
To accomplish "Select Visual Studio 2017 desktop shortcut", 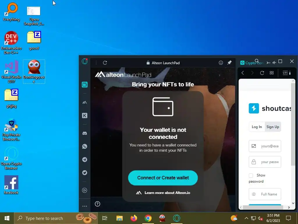I will (x=11, y=71).
